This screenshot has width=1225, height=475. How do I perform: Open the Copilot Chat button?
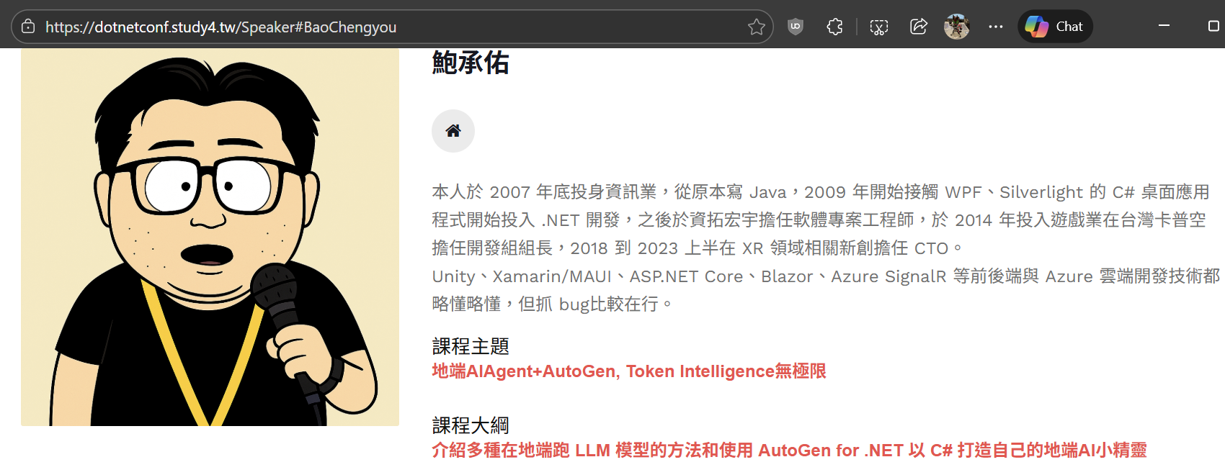pyautogui.click(x=1055, y=27)
